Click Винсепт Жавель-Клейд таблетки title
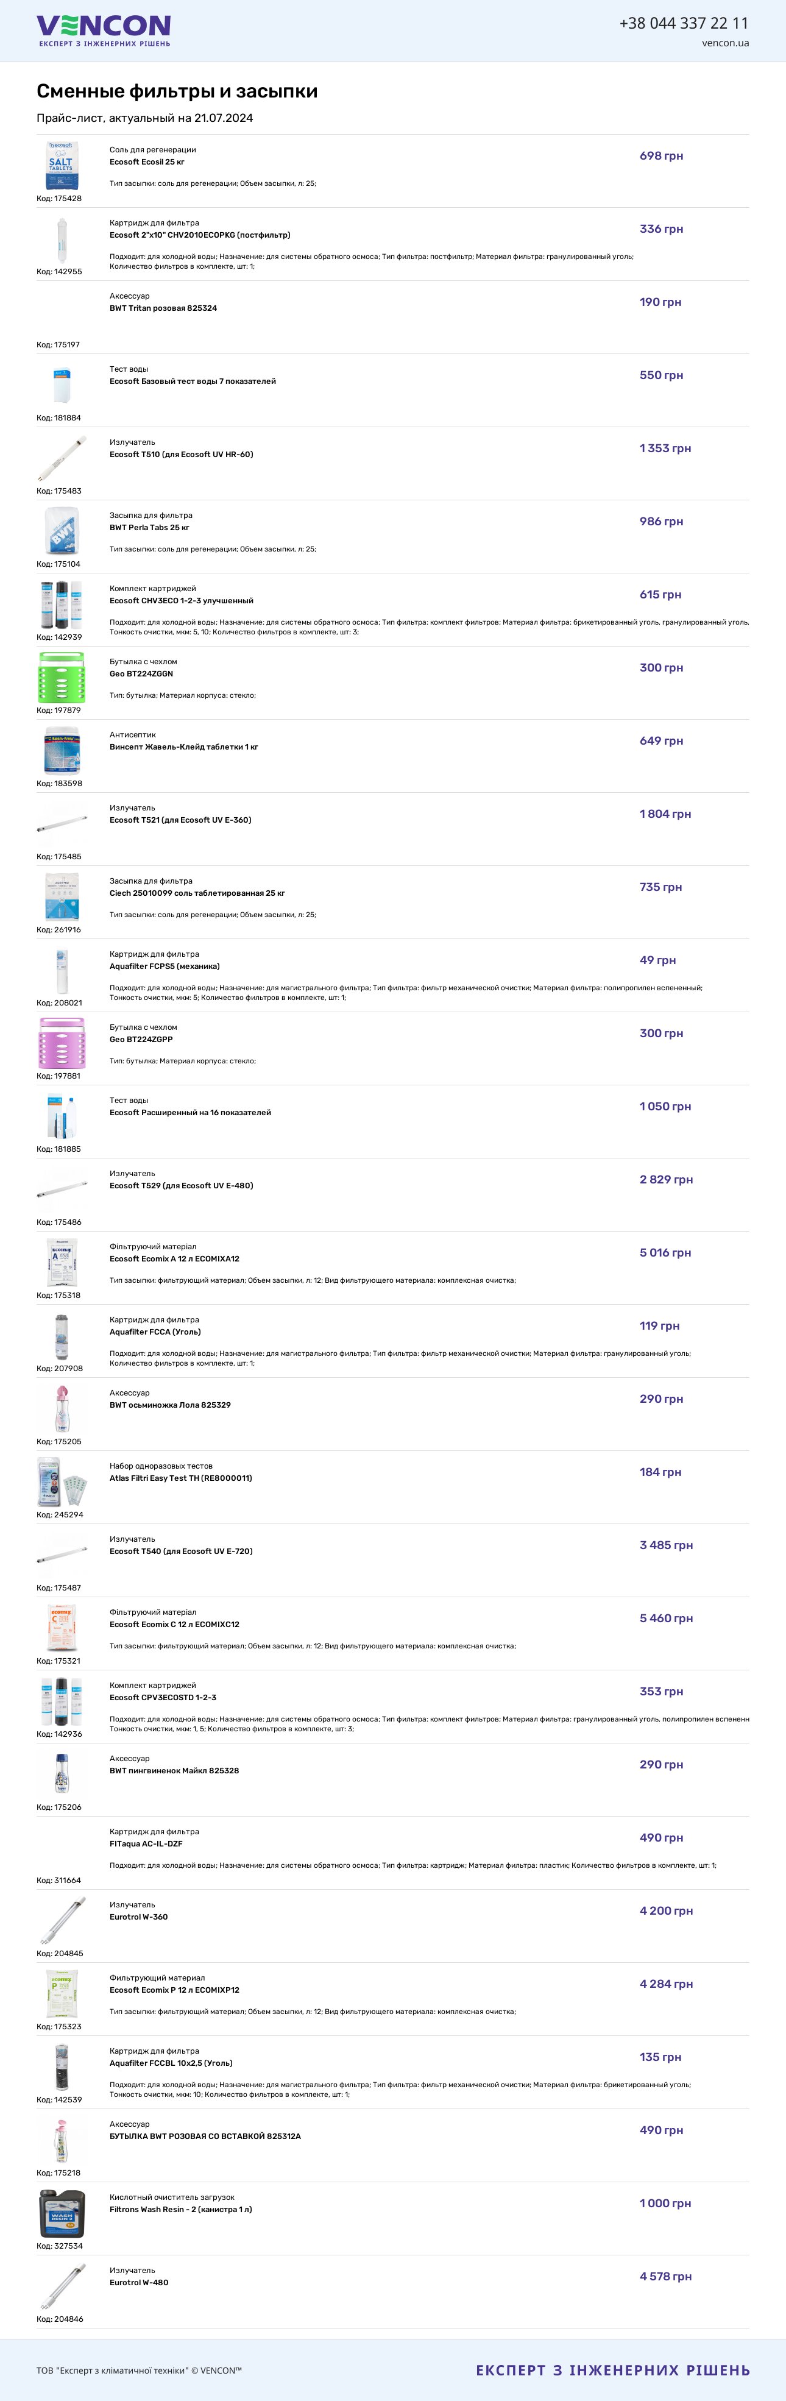The width and height of the screenshot is (786, 2401). pyautogui.click(x=183, y=748)
